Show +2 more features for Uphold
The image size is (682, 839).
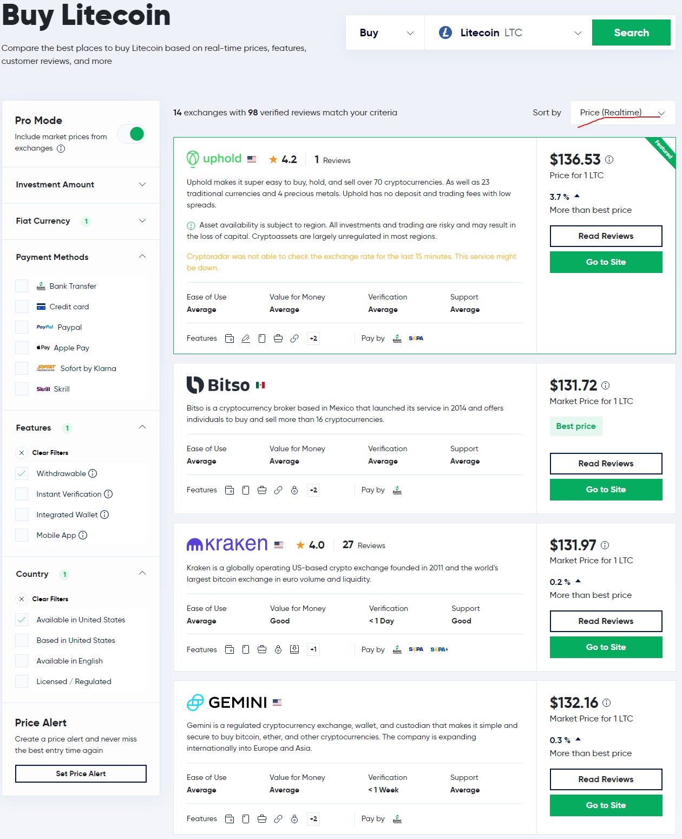pyautogui.click(x=313, y=339)
